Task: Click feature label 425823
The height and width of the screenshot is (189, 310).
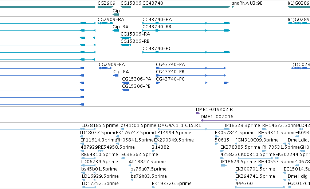Action: (x=229, y=155)
